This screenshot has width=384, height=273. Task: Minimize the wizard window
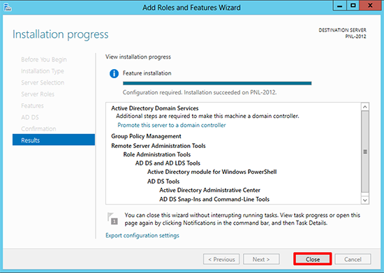tap(340, 6)
